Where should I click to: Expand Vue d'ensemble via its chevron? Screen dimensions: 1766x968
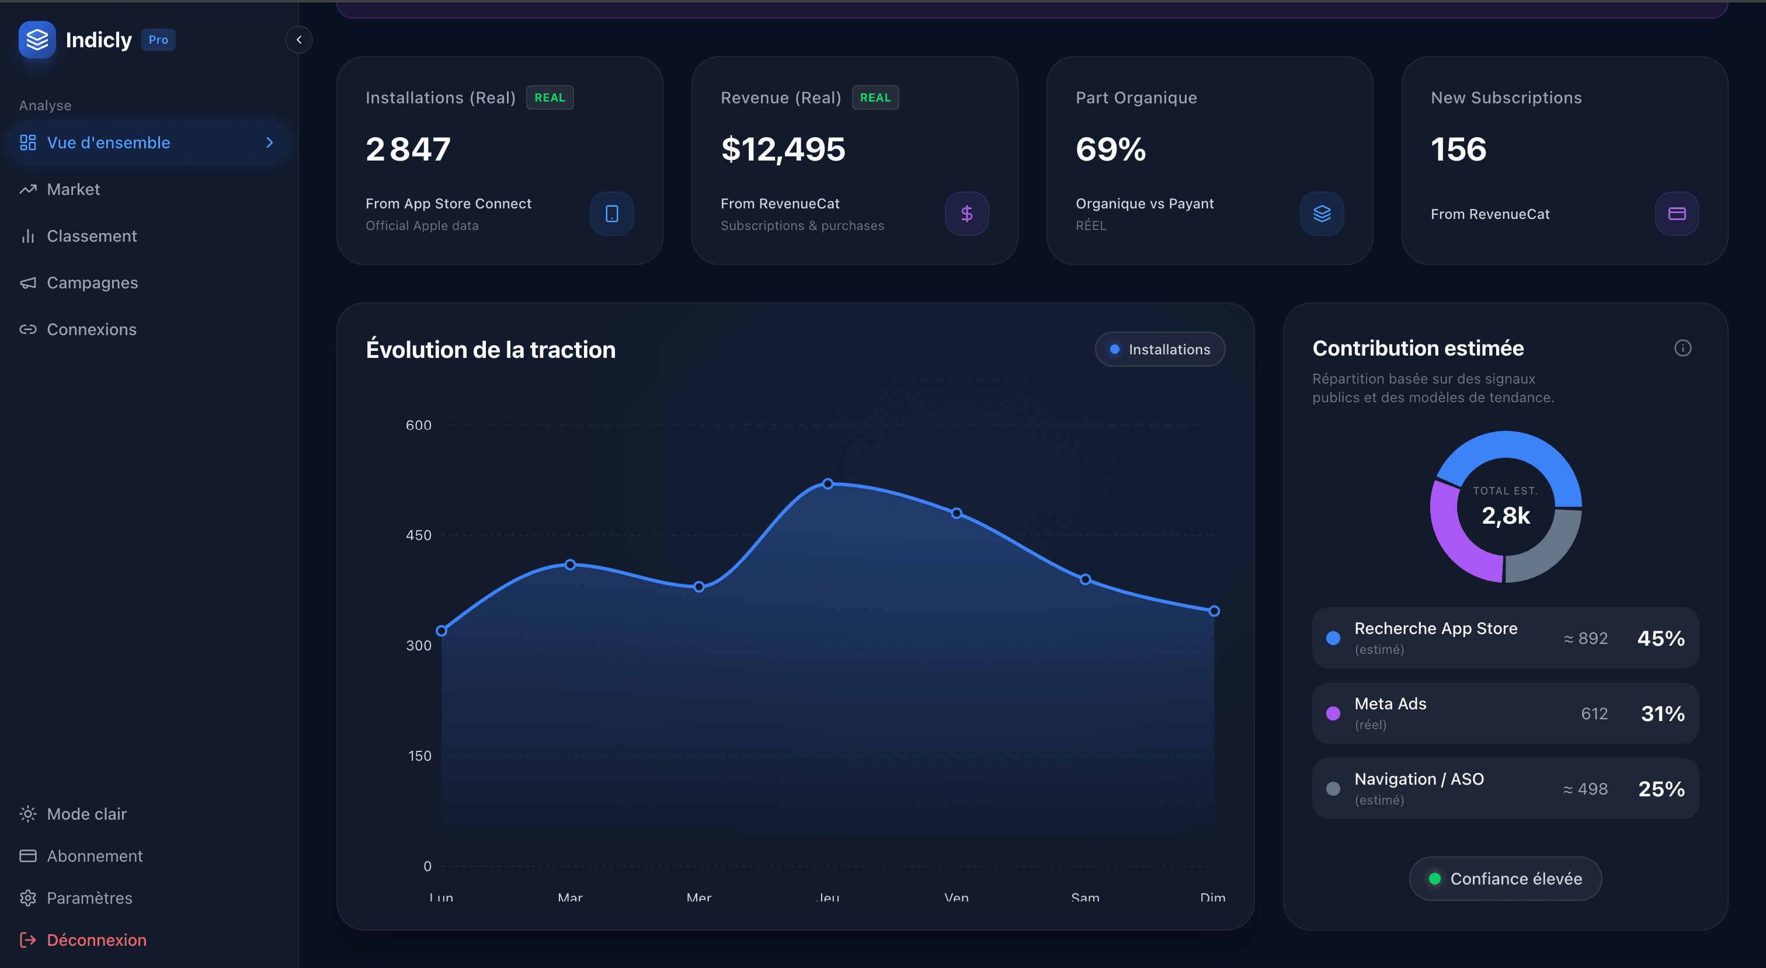(269, 142)
